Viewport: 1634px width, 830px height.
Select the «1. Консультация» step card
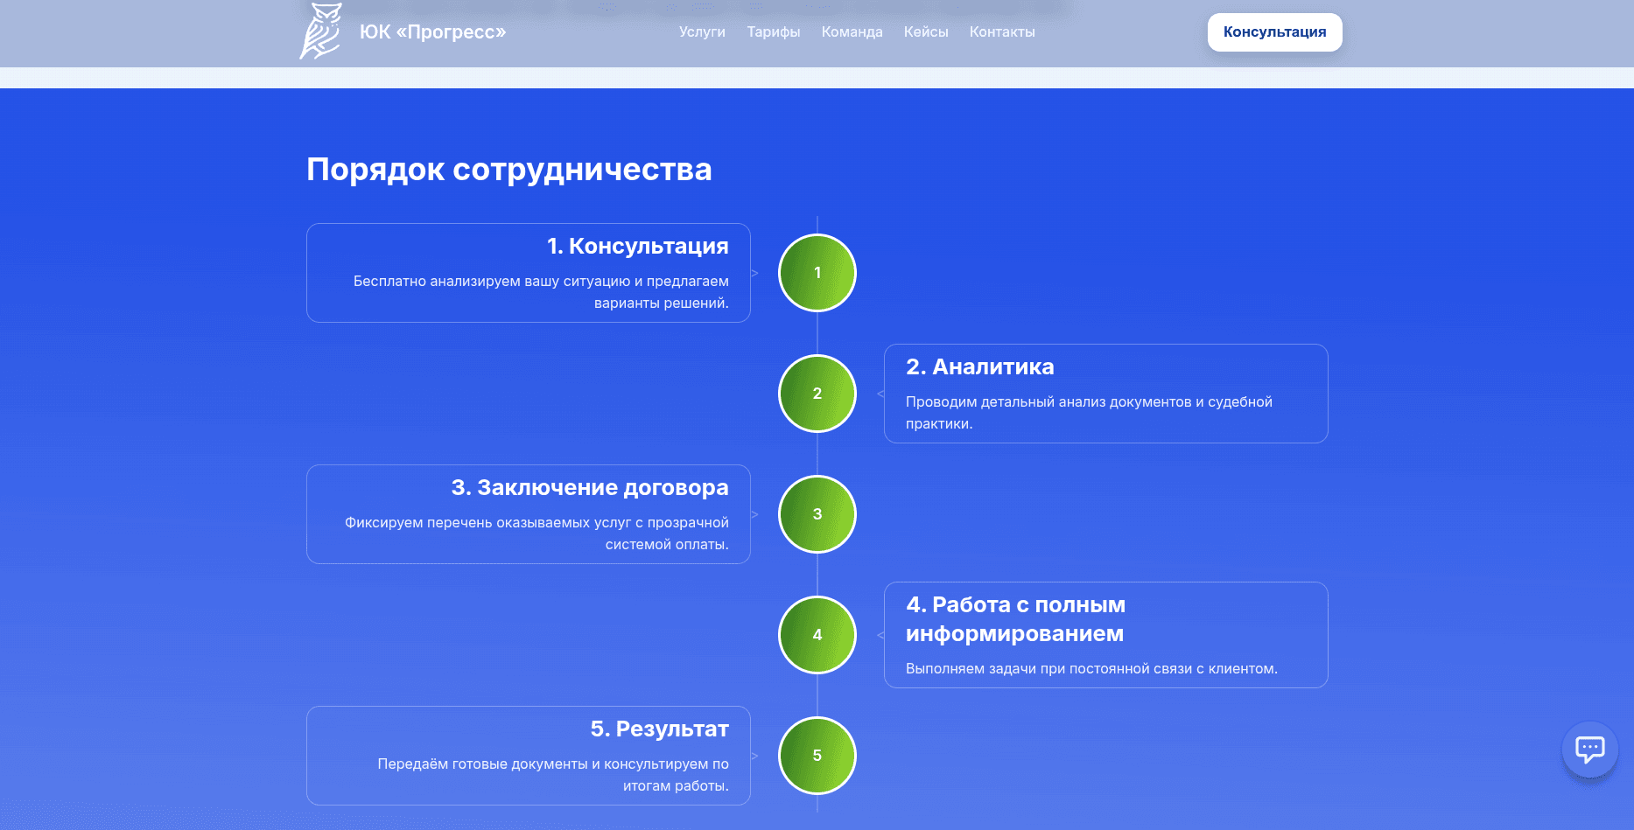tap(528, 272)
